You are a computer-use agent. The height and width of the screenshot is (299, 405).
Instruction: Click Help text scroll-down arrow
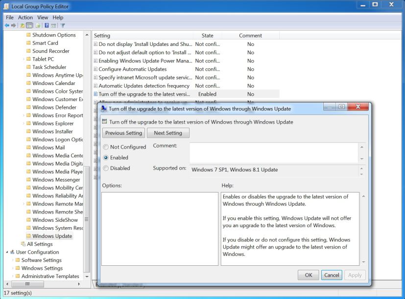tap(363, 262)
